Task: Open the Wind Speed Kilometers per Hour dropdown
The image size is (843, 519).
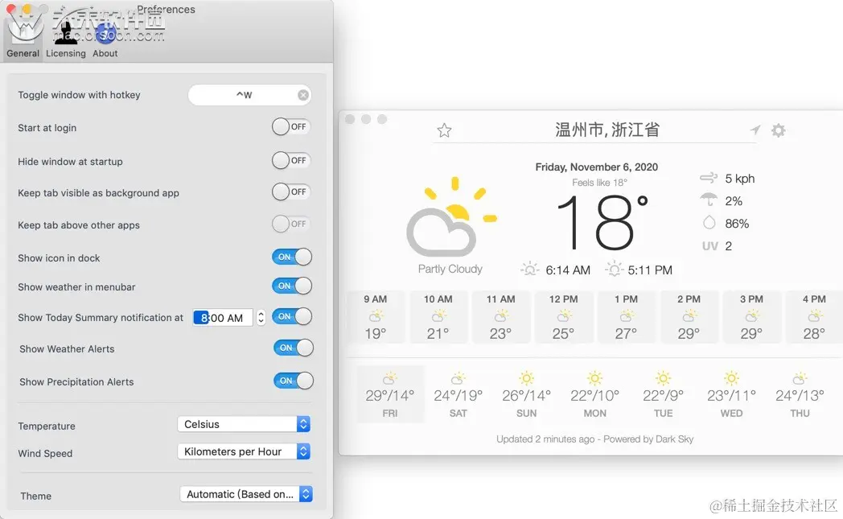Action: pos(244,451)
